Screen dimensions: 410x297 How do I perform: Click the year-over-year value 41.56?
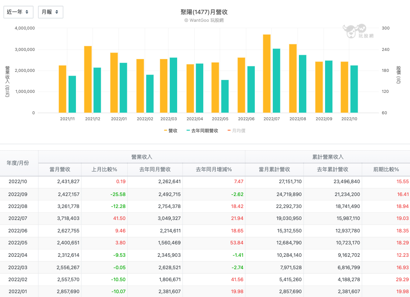(237, 279)
